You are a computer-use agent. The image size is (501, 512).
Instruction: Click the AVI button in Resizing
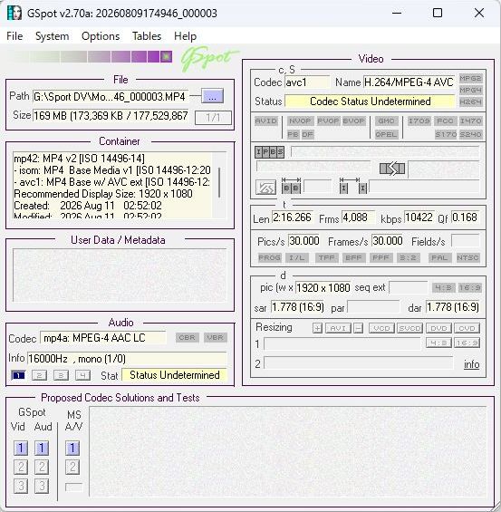(338, 328)
